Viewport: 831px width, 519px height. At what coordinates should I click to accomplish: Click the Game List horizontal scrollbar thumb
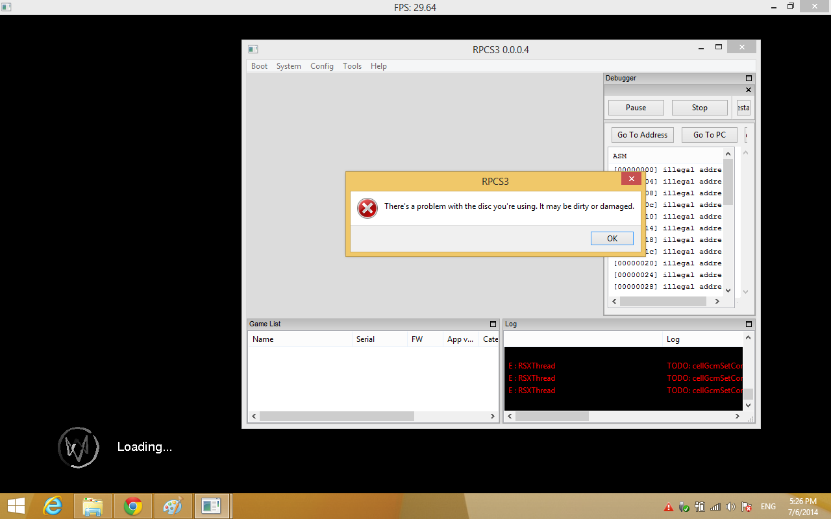(337, 416)
